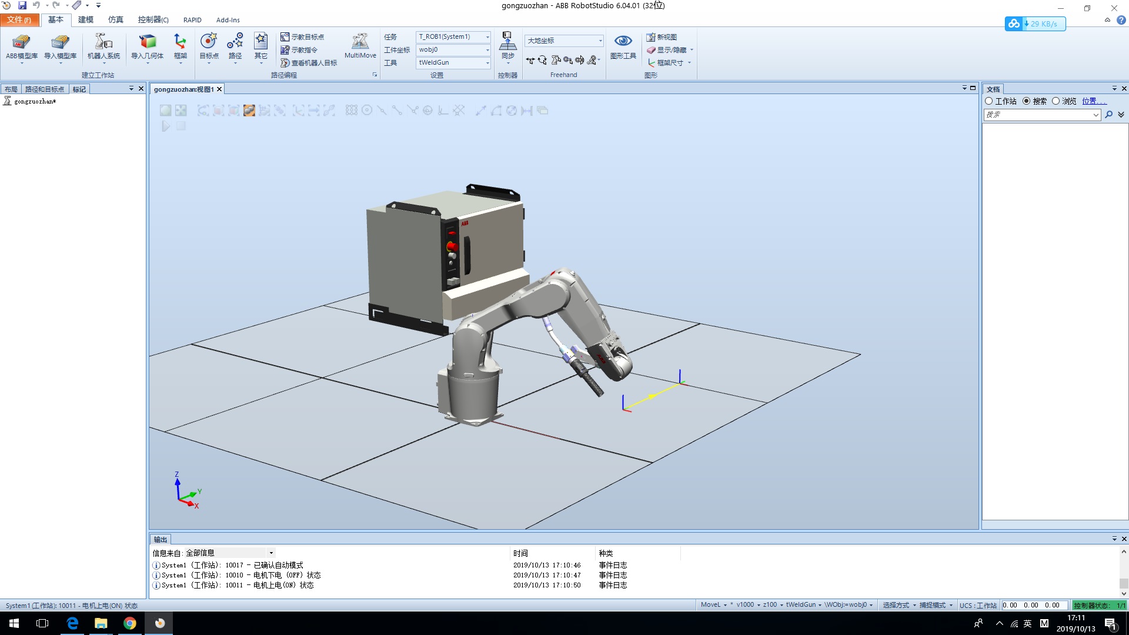Click the 导入几何体 import geometry icon
This screenshot has height=635, width=1129.
point(147,47)
